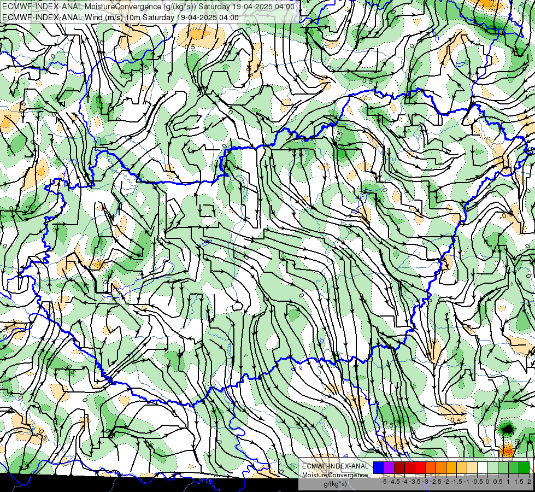
Task: Click the '-3.5' legend tick value
Action: pyautogui.click(x=415, y=482)
